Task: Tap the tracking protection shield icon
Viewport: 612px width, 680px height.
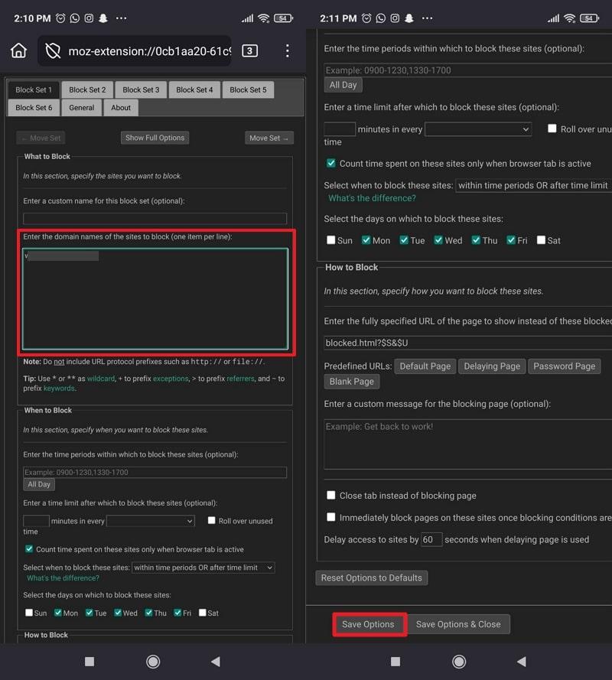Action: (x=53, y=51)
